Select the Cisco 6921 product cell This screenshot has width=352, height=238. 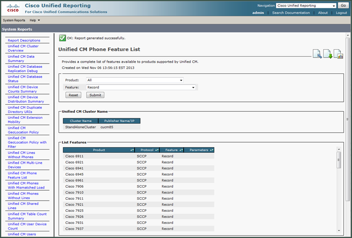pyautogui.click(x=99, y=162)
